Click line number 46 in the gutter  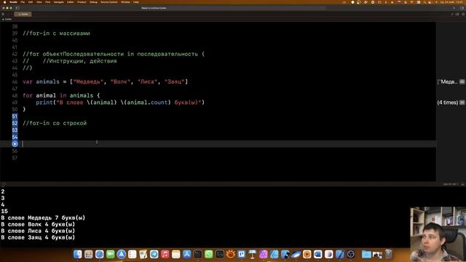pyautogui.click(x=15, y=82)
